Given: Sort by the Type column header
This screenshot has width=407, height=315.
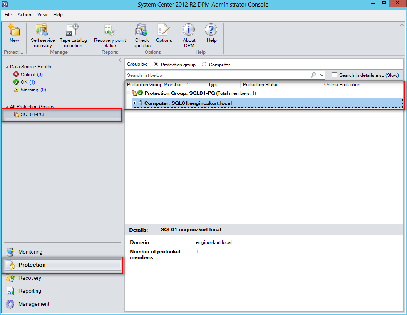Looking at the screenshot, I should [x=223, y=85].
